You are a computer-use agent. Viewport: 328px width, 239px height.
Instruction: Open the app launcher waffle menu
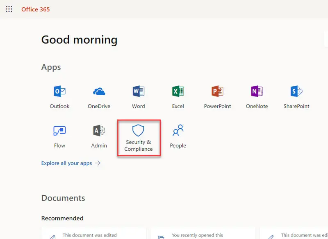[x=9, y=9]
